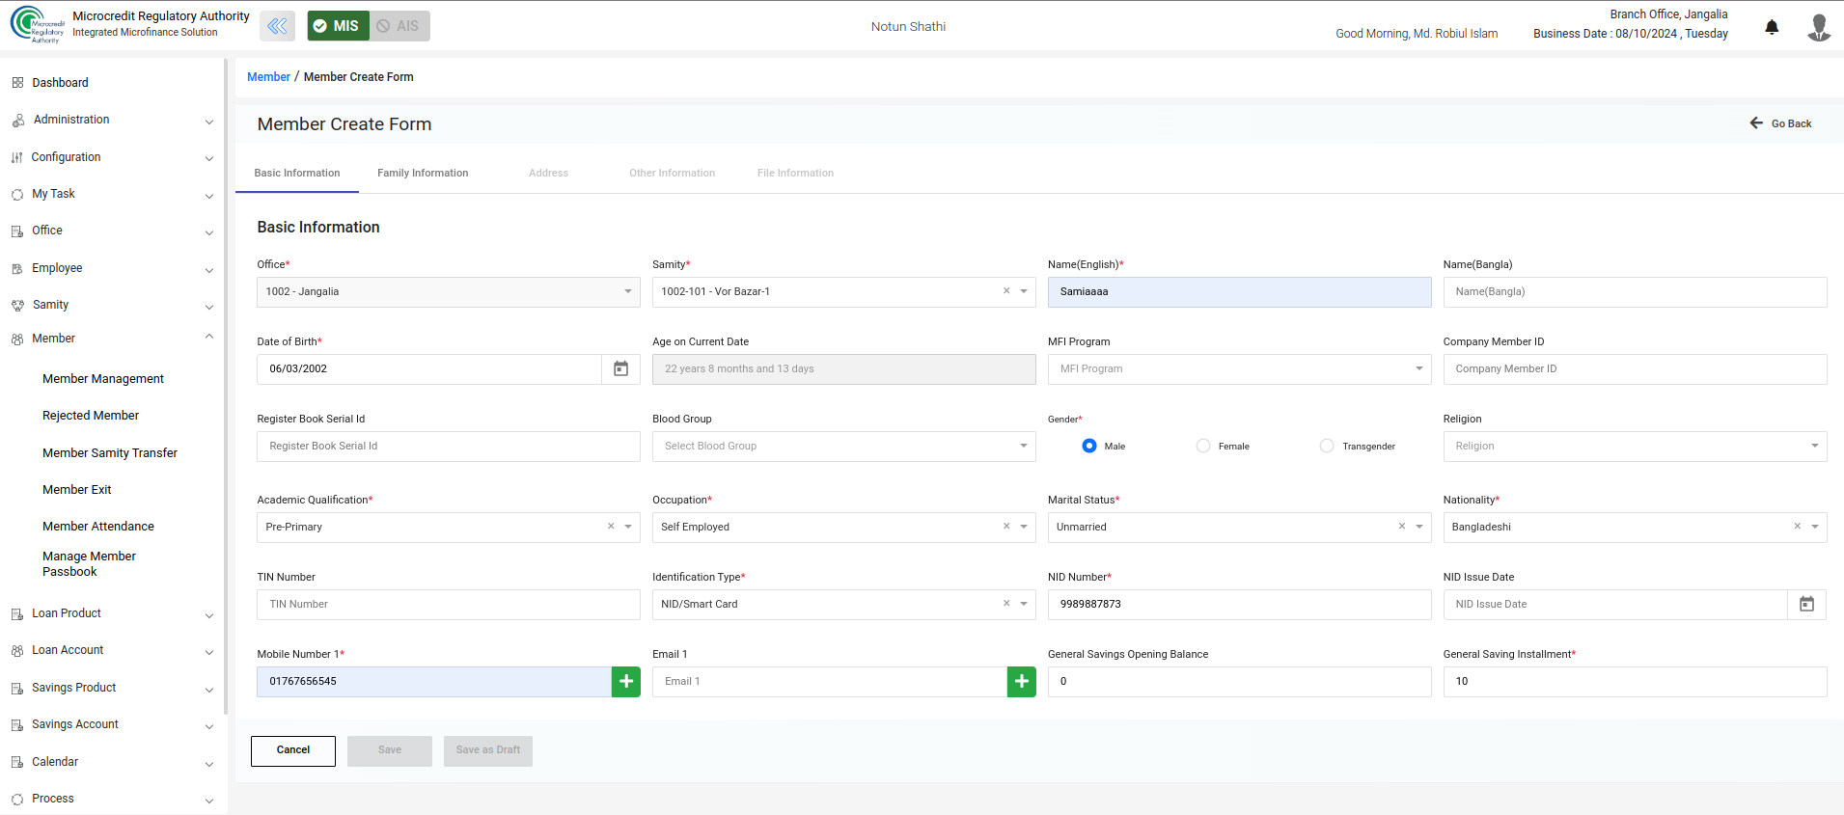This screenshot has width=1844, height=815.
Task: Switch to AIS mode
Action: pyautogui.click(x=399, y=26)
